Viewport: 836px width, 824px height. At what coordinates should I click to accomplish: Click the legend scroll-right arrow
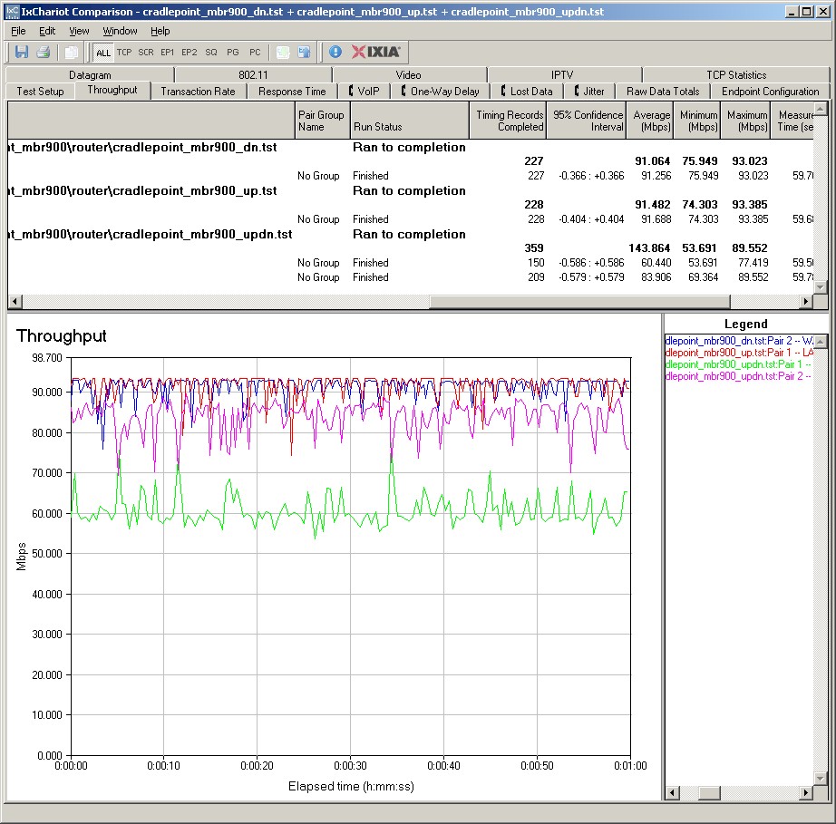[x=807, y=793]
